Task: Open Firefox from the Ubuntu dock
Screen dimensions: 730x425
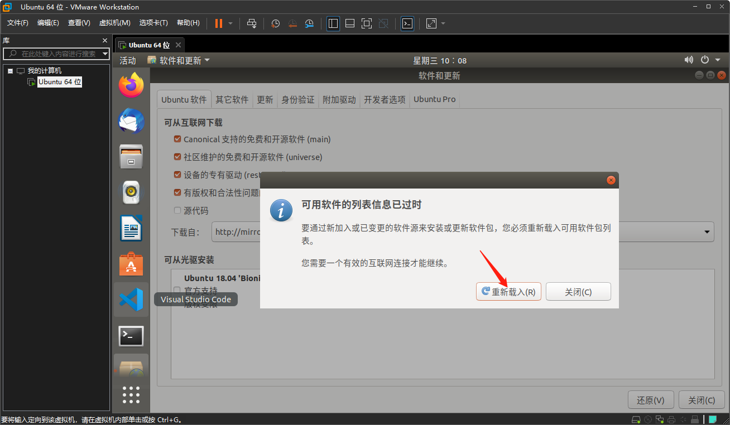Action: tap(131, 85)
